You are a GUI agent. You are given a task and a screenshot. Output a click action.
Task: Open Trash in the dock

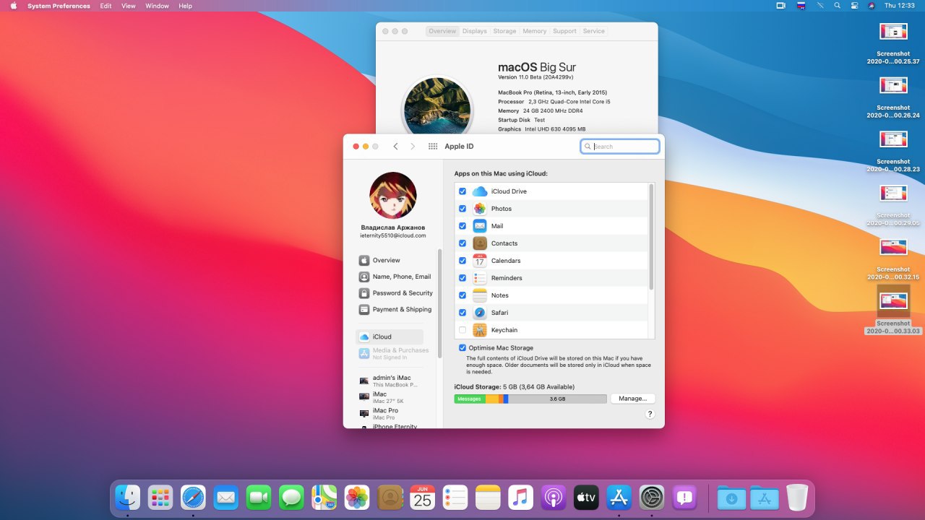tap(797, 497)
